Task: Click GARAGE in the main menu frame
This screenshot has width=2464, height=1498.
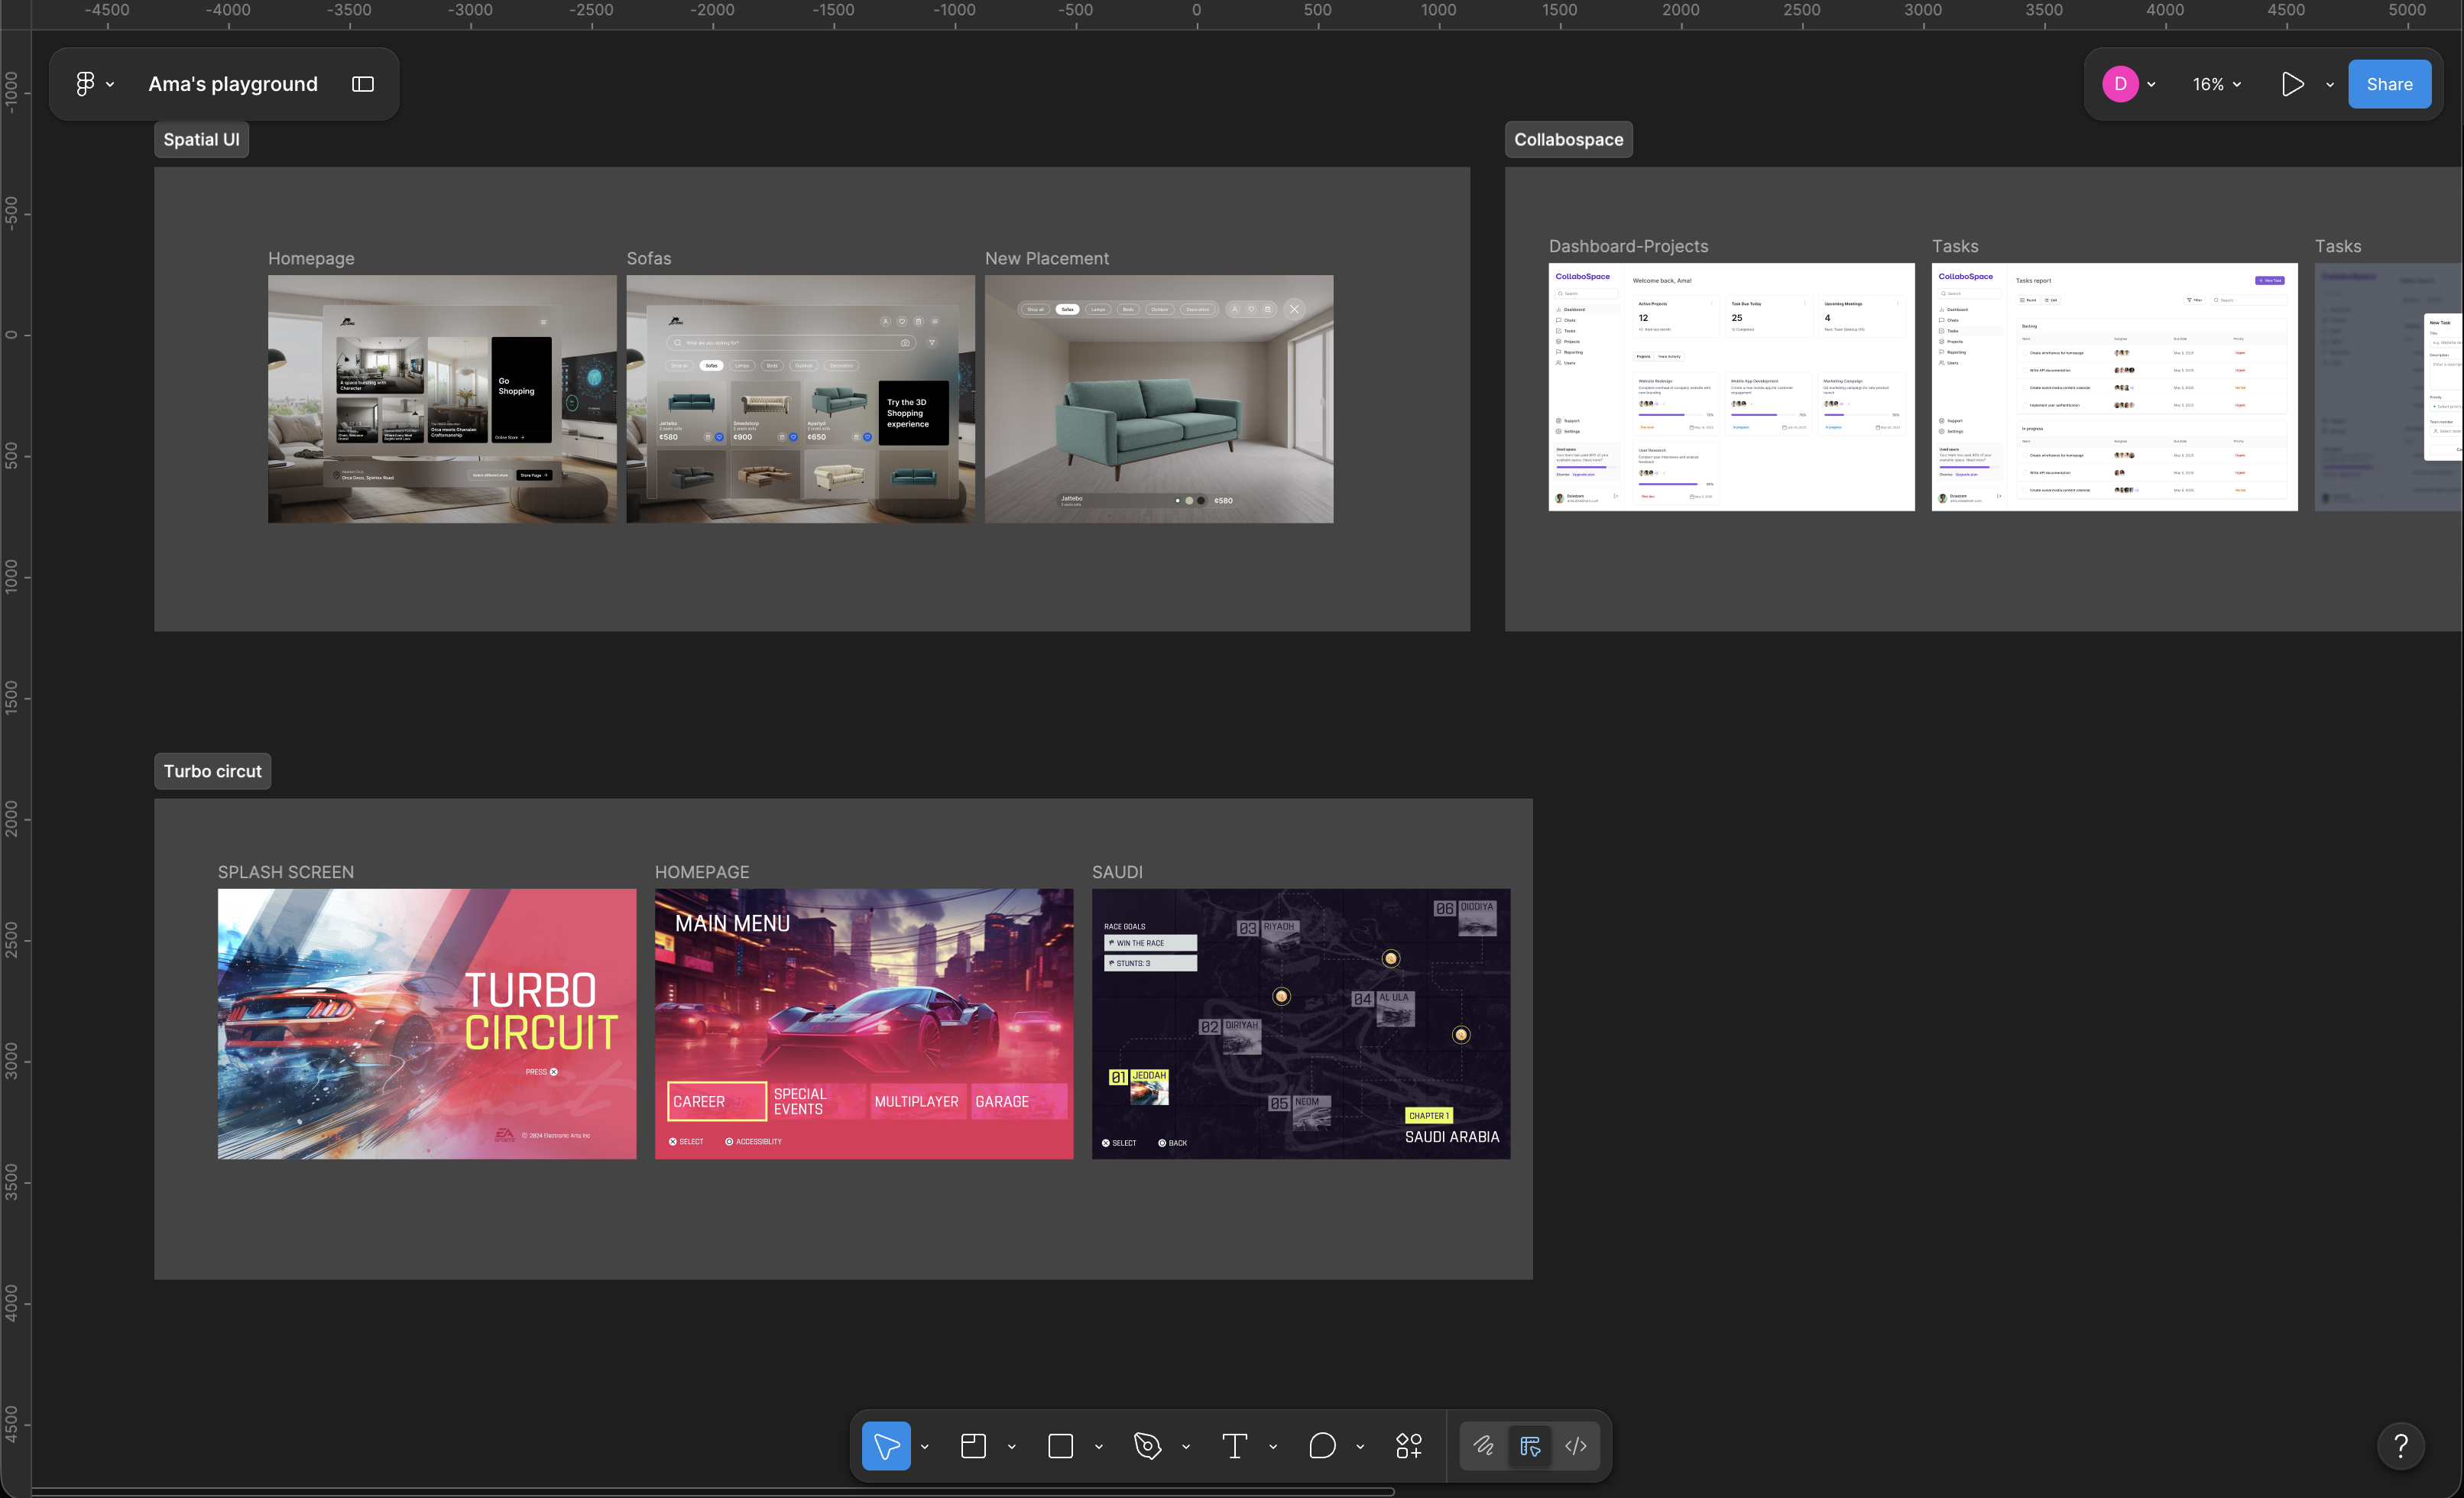Action: [1018, 1101]
